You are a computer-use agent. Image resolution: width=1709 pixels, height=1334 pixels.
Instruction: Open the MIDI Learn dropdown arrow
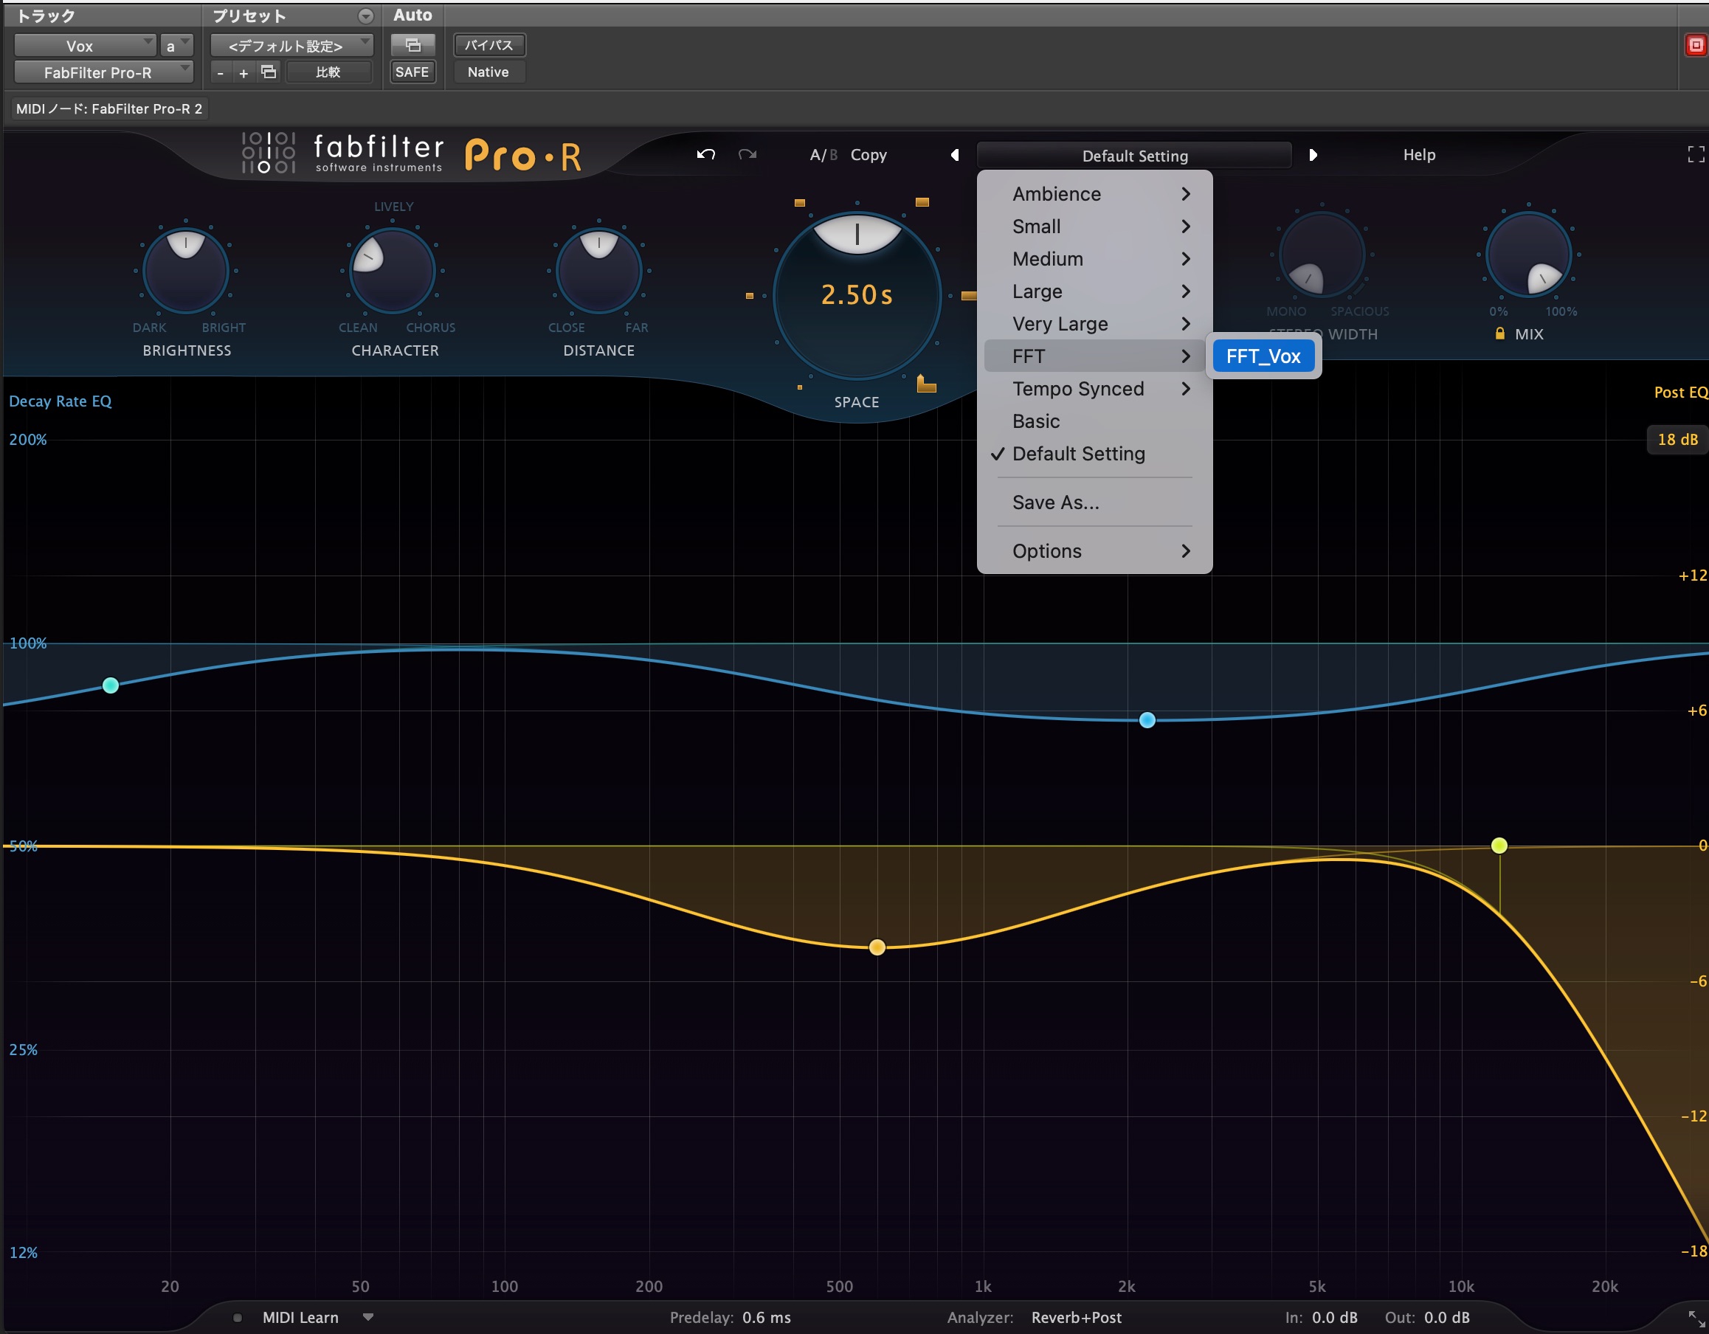(x=367, y=1318)
